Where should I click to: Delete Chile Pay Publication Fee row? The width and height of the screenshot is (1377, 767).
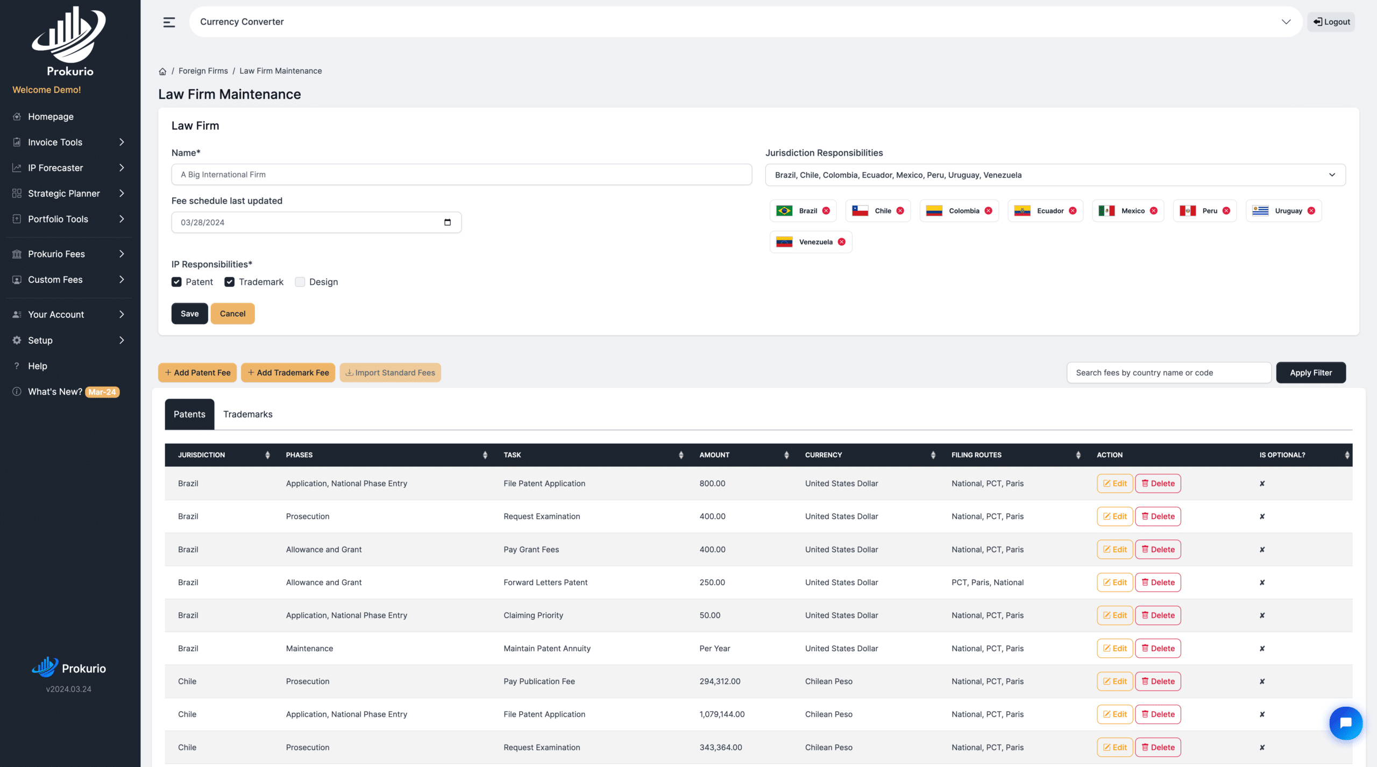click(x=1158, y=681)
